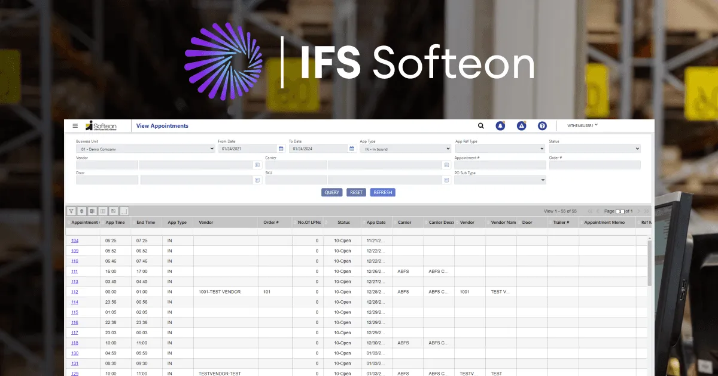Click the grid column chooser icon

(104, 211)
